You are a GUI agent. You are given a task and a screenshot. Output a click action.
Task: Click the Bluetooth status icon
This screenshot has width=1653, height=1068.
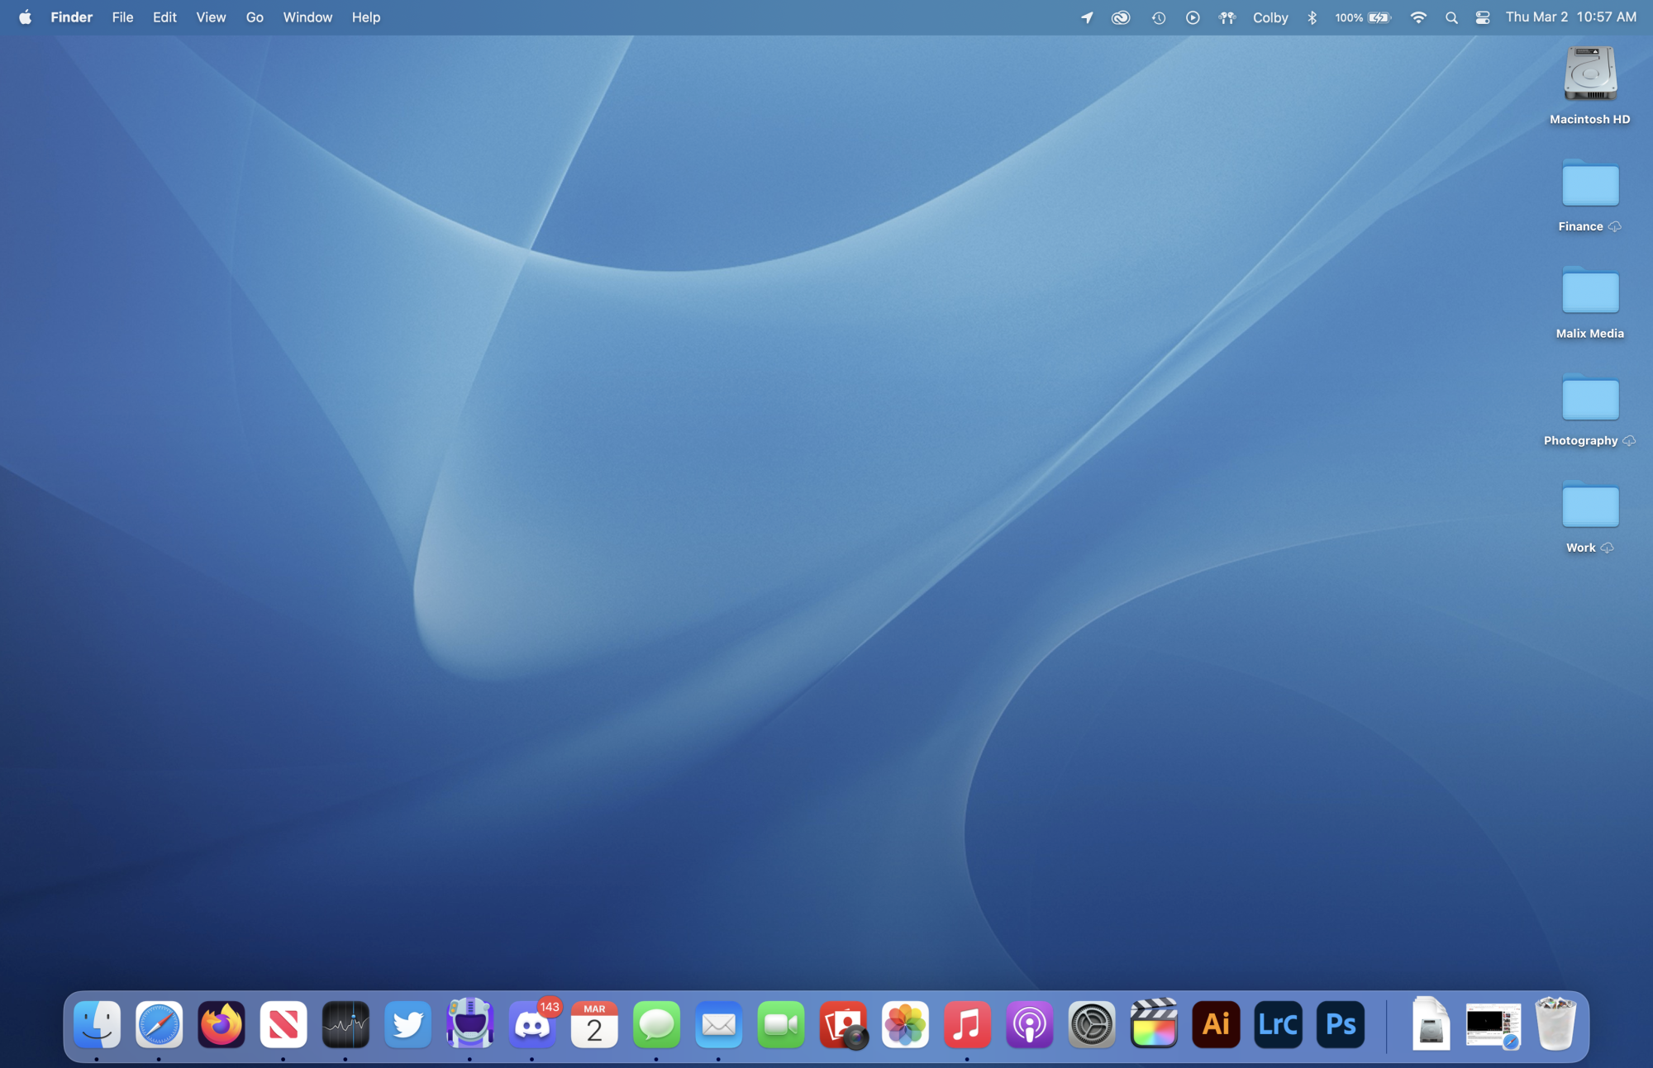tap(1312, 17)
